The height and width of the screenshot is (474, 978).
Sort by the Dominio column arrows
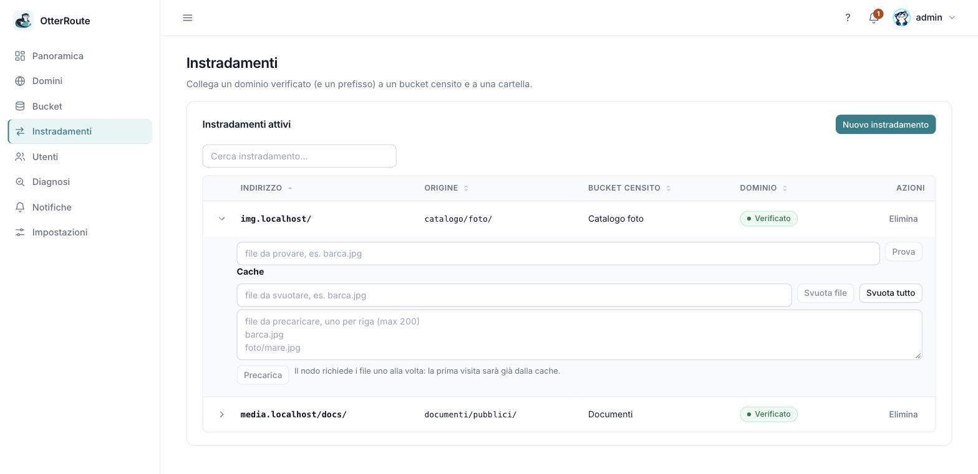785,188
